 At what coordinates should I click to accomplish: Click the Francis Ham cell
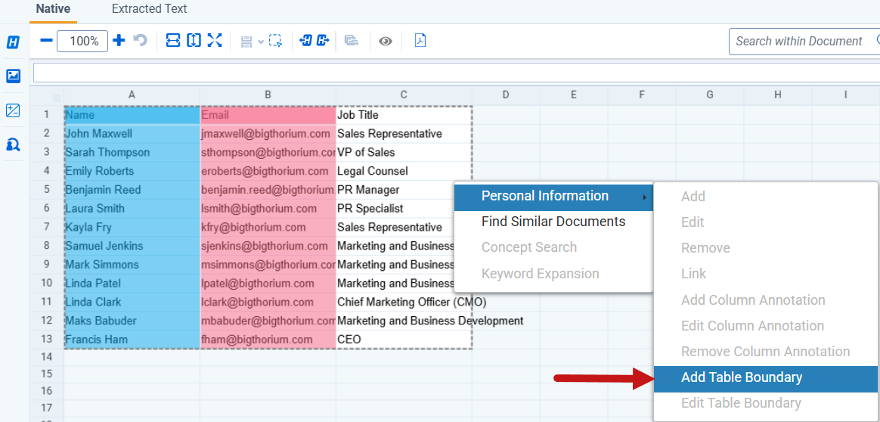pyautogui.click(x=132, y=340)
